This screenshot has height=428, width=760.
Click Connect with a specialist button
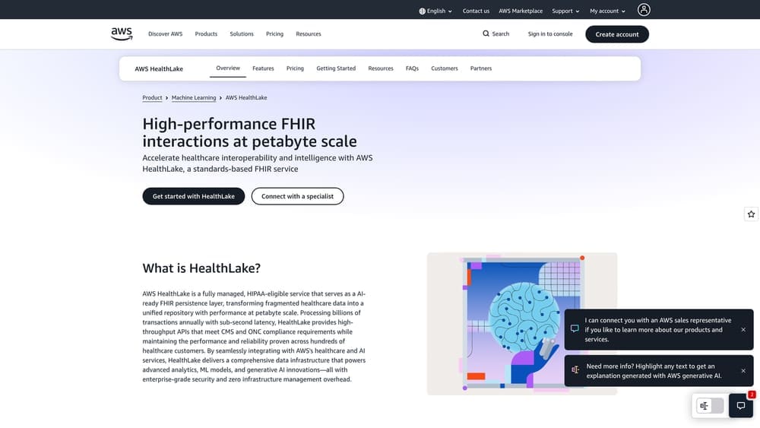coord(297,196)
